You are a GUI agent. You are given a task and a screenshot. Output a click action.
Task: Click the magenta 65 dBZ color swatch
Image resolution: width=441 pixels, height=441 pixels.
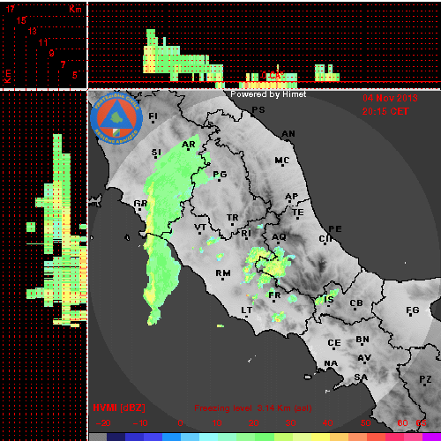click(x=431, y=437)
